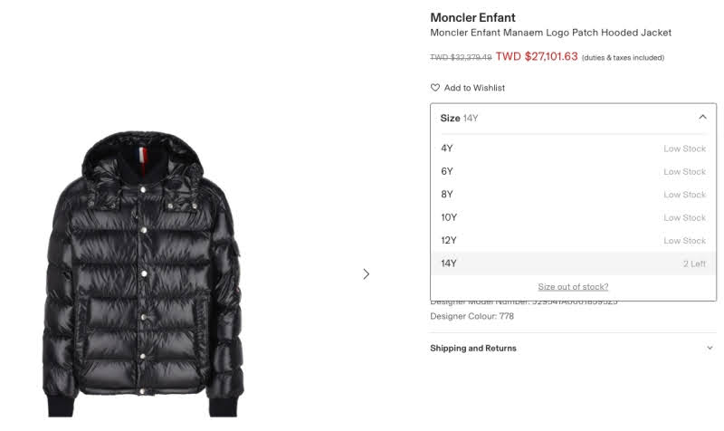Click the Designer Colour 778 text
Viewport: 724px width, 431px height.
(472, 316)
